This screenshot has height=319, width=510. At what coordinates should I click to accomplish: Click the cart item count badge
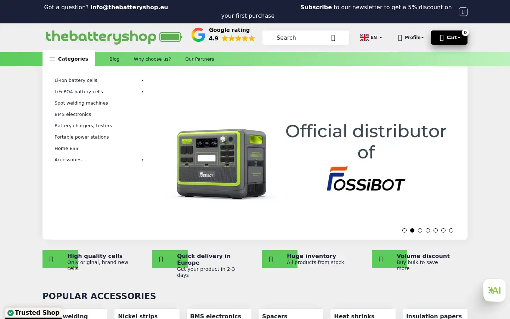[465, 32]
